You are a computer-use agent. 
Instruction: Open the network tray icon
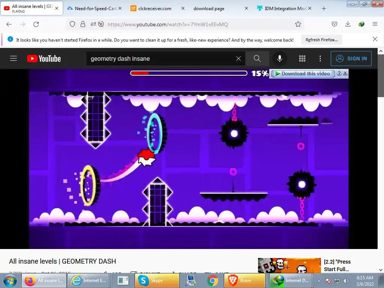(x=337, y=281)
